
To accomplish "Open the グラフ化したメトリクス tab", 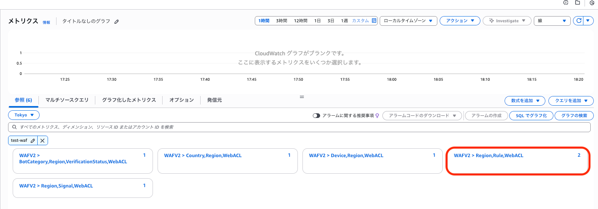I will [129, 100].
